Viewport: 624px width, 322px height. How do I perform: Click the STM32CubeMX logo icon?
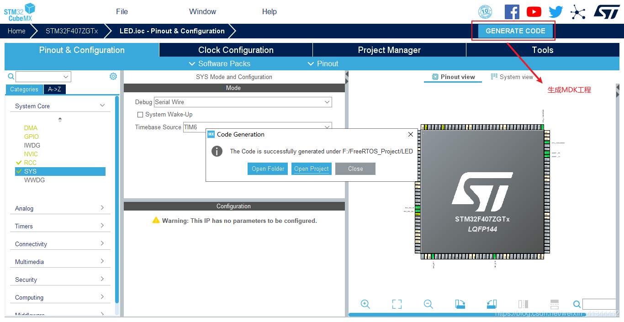click(20, 11)
